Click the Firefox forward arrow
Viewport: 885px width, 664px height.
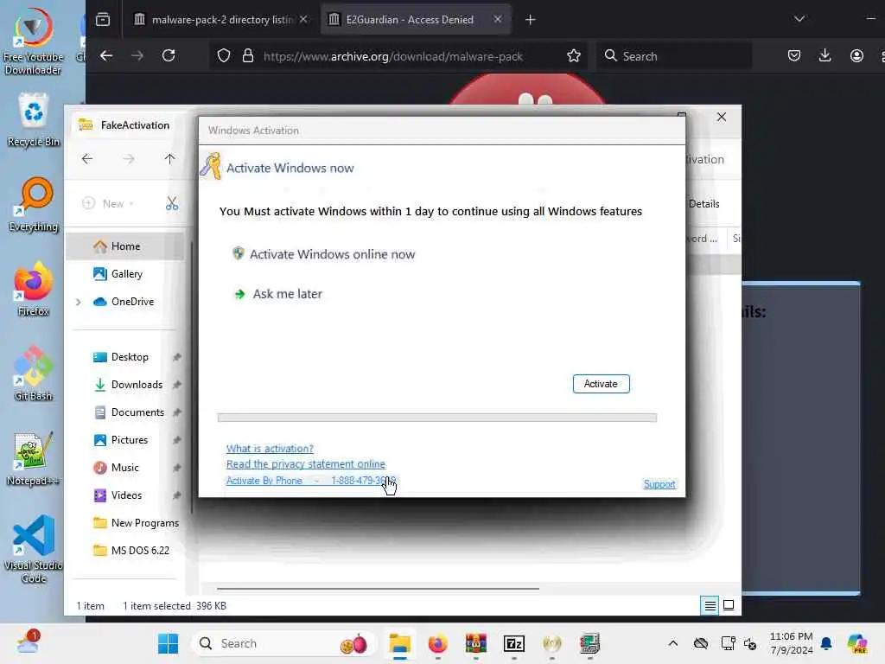pos(137,56)
